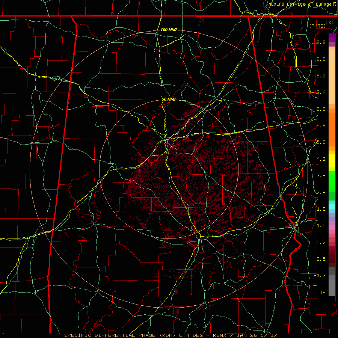The image size is (338, 338).
Task: Click the pink band of the color bar
Action: [x=332, y=228]
